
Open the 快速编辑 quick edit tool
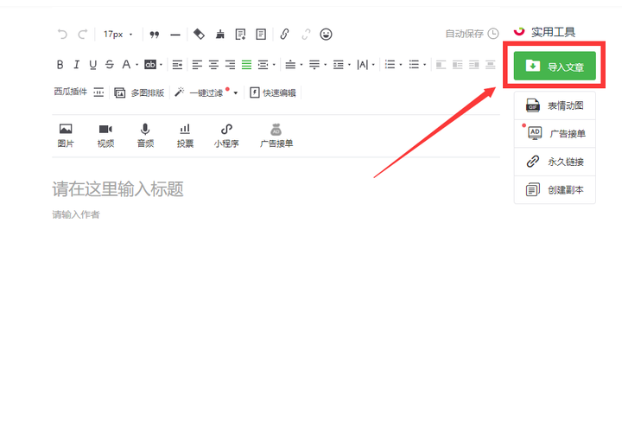click(x=273, y=92)
